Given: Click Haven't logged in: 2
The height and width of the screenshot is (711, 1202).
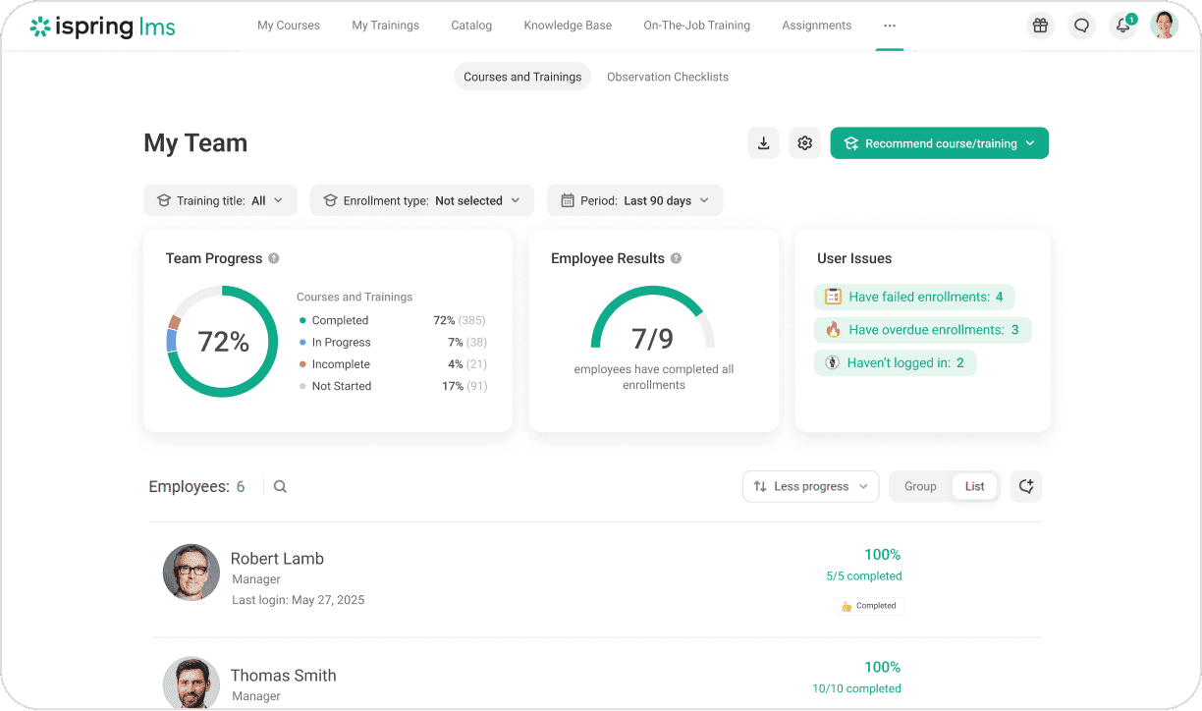Looking at the screenshot, I should [896, 362].
